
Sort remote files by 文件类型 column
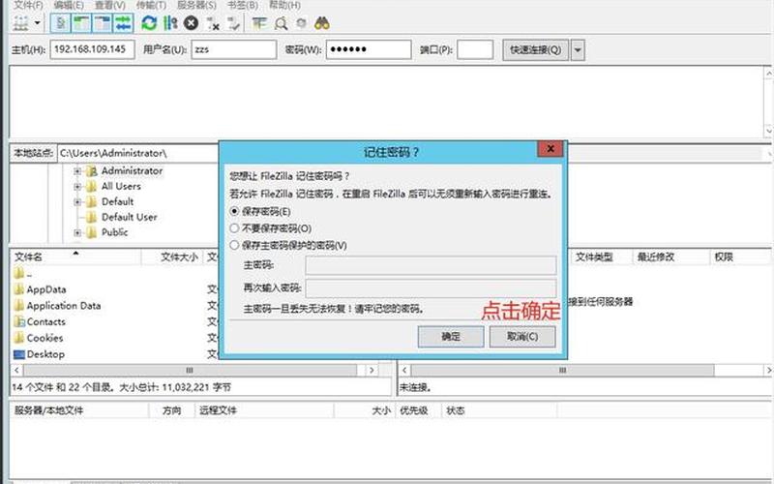[x=602, y=257]
